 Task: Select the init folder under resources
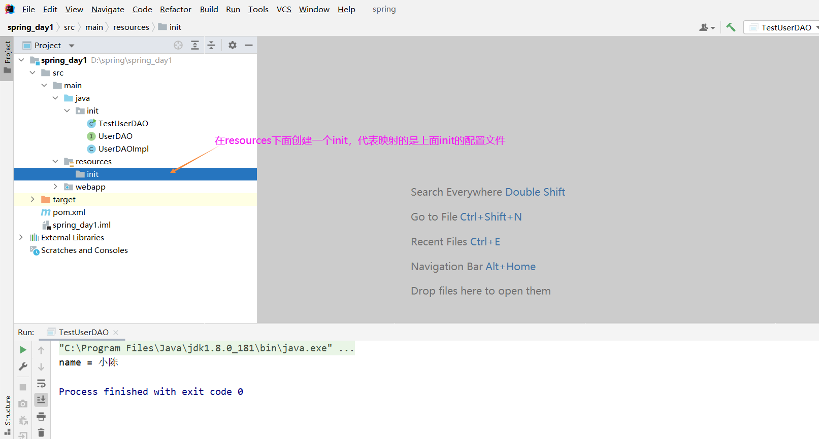[x=135, y=174]
